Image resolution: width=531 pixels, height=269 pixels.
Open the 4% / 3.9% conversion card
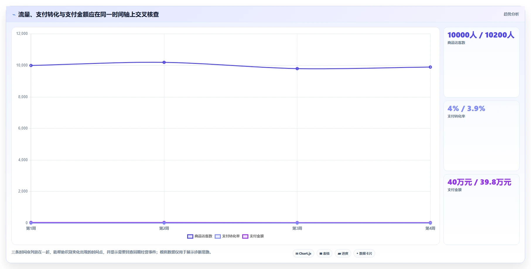click(x=482, y=136)
